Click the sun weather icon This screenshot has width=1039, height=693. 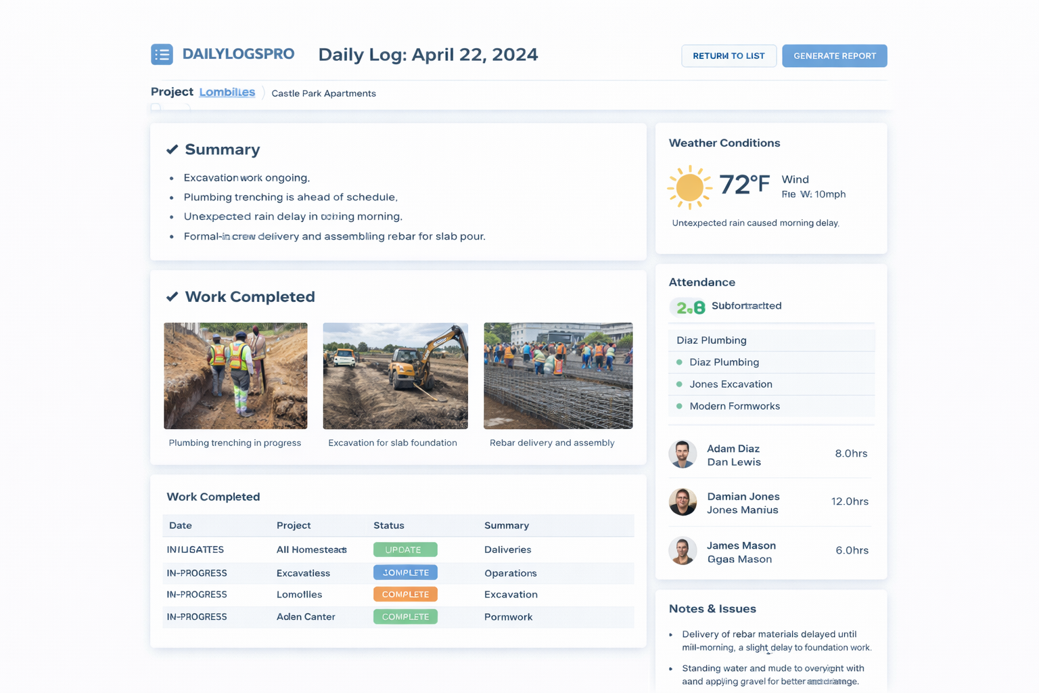coord(689,187)
